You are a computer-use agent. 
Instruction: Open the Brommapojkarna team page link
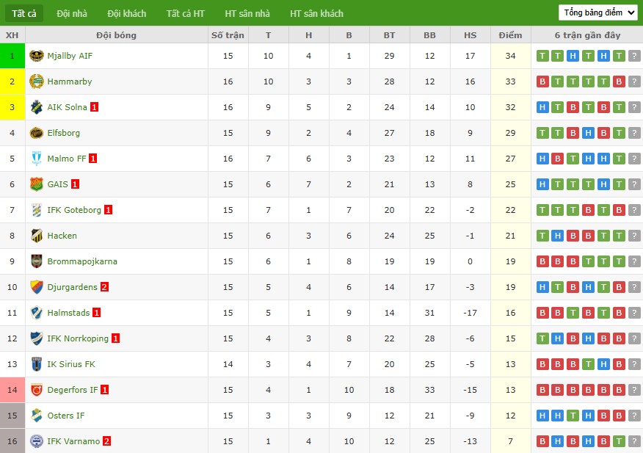pyautogui.click(x=82, y=261)
